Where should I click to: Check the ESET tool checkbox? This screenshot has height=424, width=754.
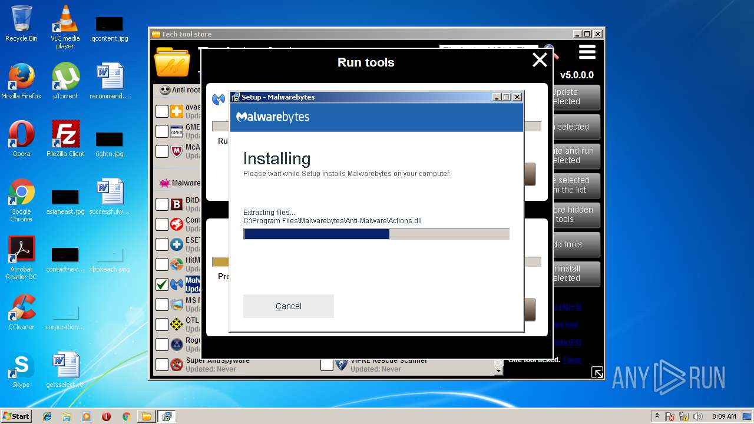[162, 244]
